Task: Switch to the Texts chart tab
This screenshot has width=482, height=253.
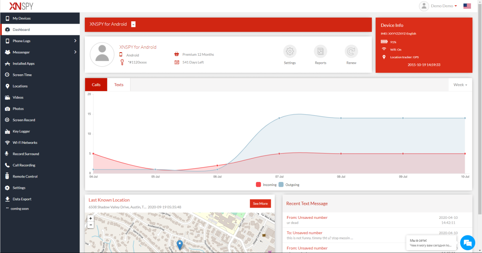Action: pos(119,85)
